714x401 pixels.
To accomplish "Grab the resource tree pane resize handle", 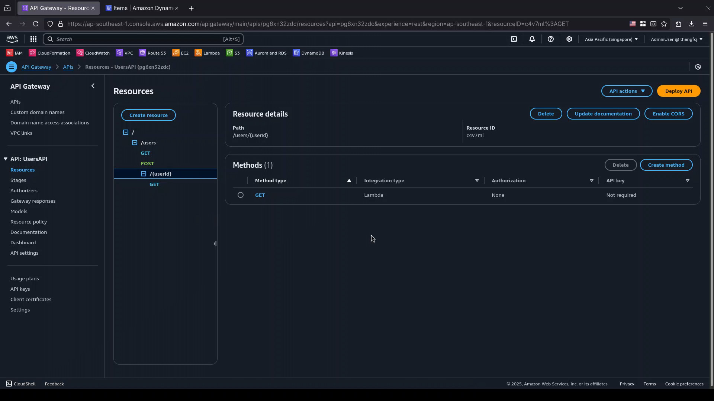I will point(215,244).
